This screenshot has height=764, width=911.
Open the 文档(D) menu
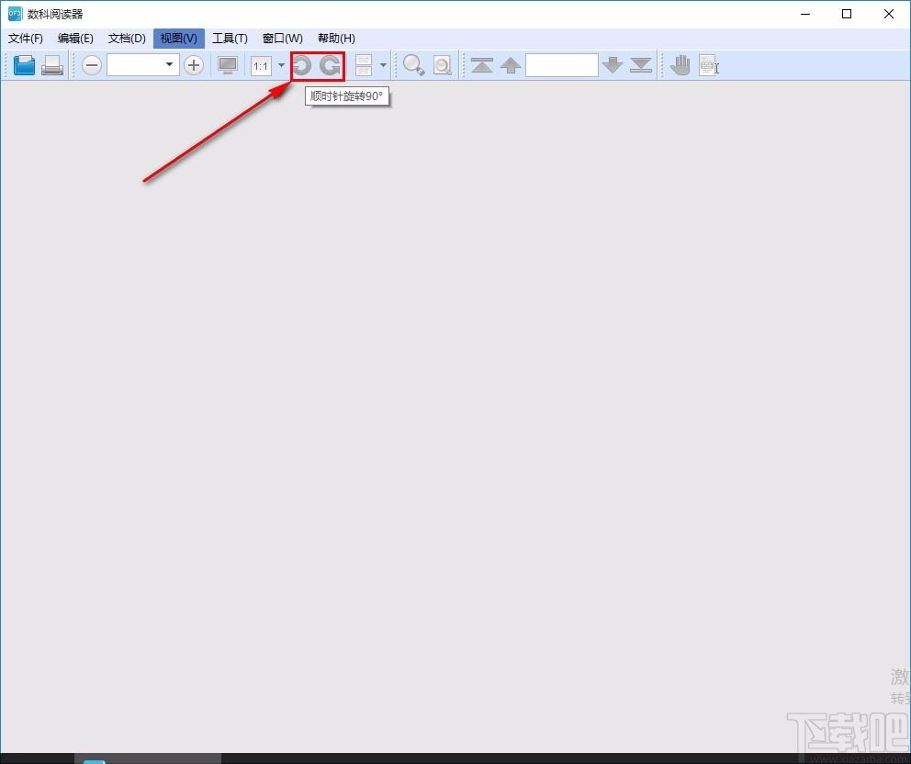[127, 39]
